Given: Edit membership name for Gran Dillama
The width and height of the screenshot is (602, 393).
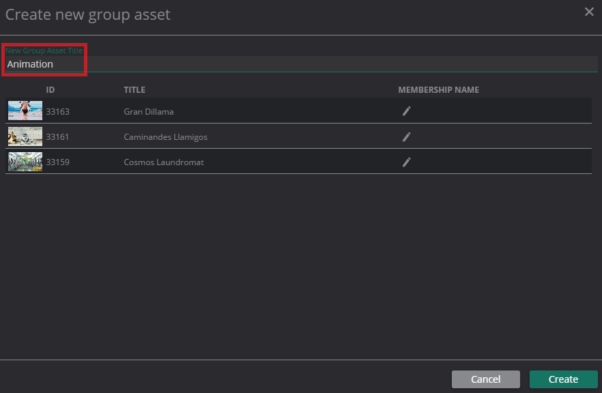Looking at the screenshot, I should [x=406, y=111].
